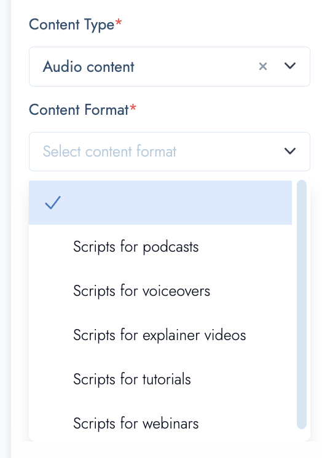
Task: Expand the Content Type chevron arrow
Action: tap(290, 66)
